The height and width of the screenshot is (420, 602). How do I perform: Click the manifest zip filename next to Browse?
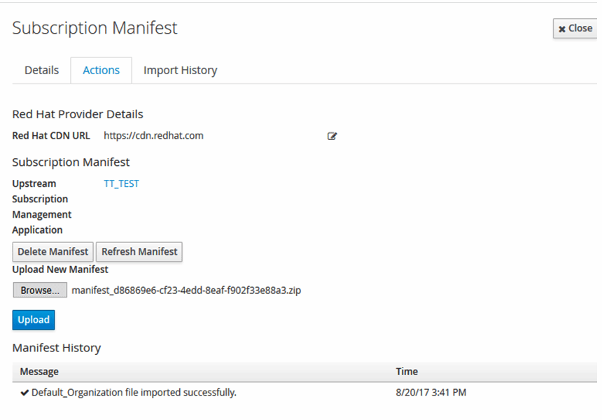(x=187, y=289)
